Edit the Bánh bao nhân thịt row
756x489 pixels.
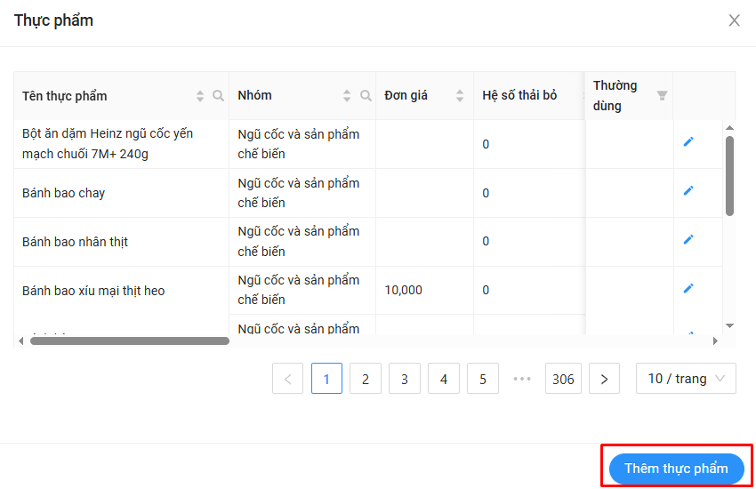tap(688, 240)
